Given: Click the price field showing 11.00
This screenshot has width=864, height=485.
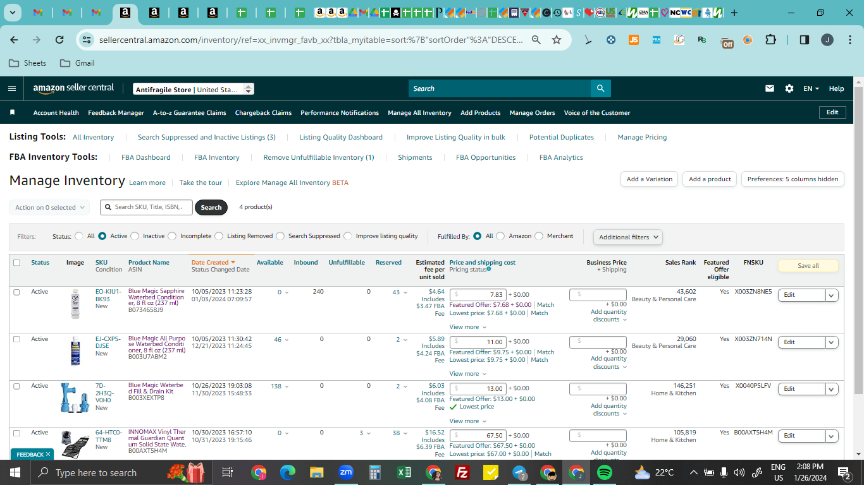Looking at the screenshot, I should [x=478, y=342].
